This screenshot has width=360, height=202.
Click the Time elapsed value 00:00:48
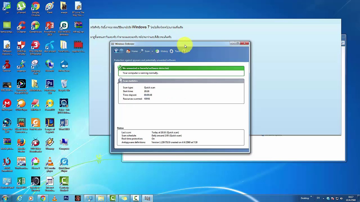(148, 95)
